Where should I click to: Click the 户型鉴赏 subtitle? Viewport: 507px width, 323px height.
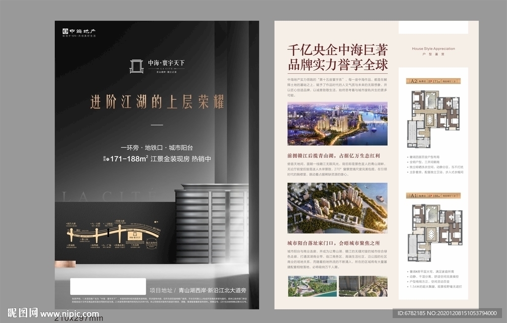pyautogui.click(x=433, y=54)
